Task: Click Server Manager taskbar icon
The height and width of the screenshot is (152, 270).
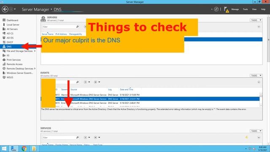Action: point(13,149)
